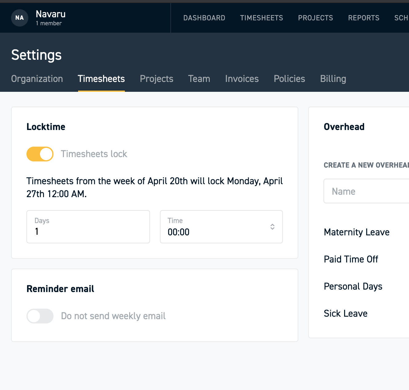Click inside the overhead Name field
This screenshot has width=409, height=390.
[363, 191]
